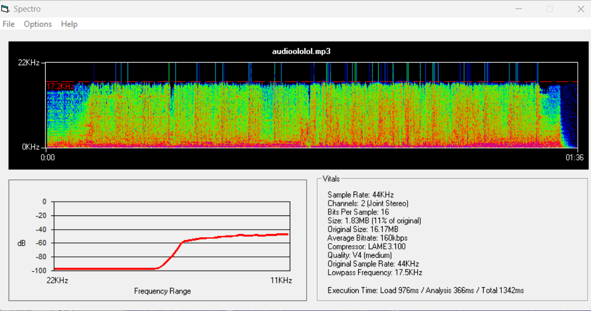
Task: Click the Spectro window title text
Action: pyautogui.click(x=27, y=8)
